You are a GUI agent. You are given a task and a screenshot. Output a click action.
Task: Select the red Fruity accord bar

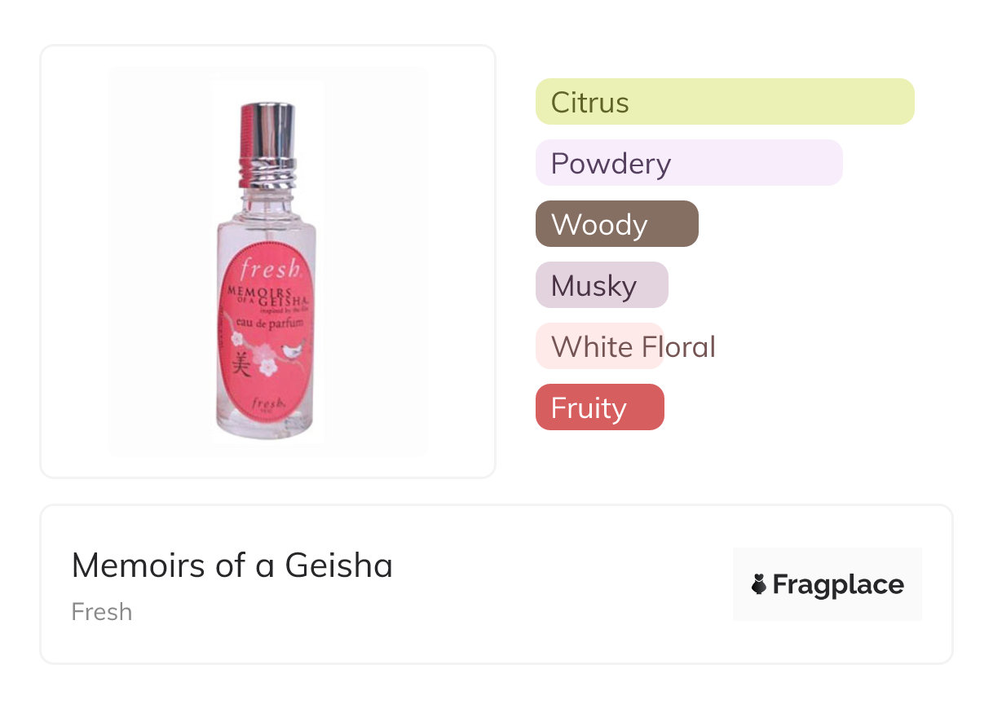tap(599, 407)
